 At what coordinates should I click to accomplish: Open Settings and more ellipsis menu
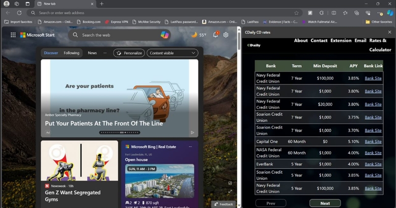380,13
